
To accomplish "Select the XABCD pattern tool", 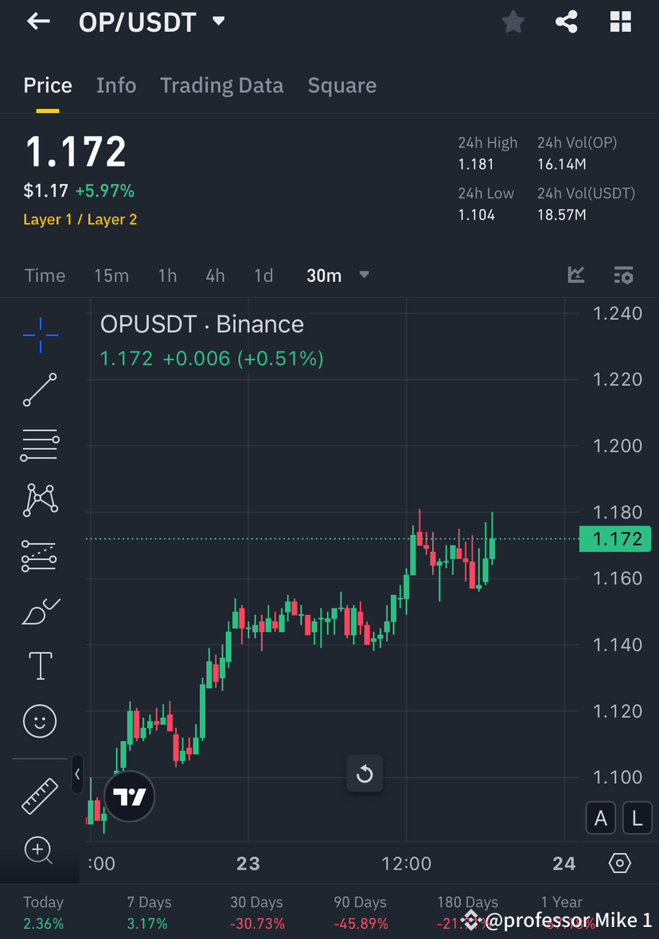I will coord(39,499).
